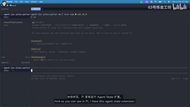Click the 'v24.15.0' Node version text
Screen dimensions: 190x107
(x=82, y=14)
